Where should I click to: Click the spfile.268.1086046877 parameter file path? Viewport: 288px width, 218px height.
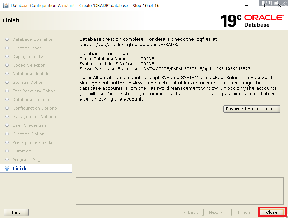[195, 69]
